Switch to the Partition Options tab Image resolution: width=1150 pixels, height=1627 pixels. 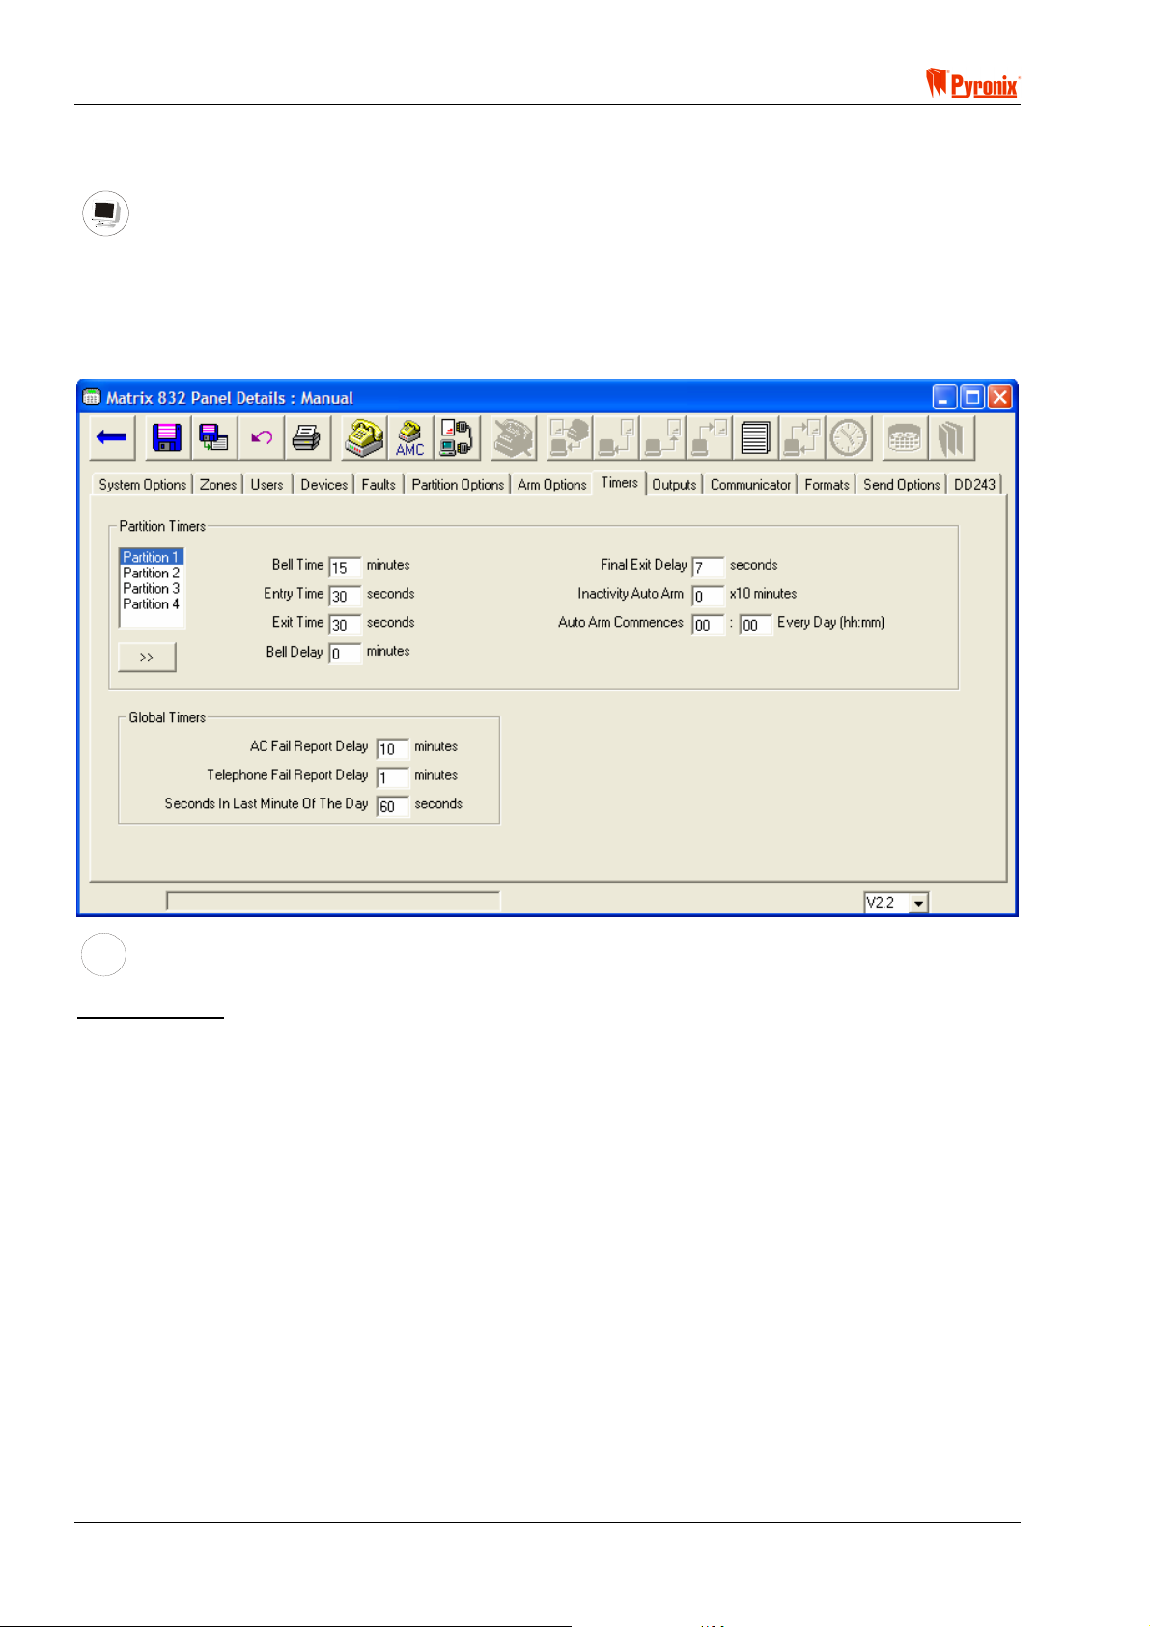(458, 485)
